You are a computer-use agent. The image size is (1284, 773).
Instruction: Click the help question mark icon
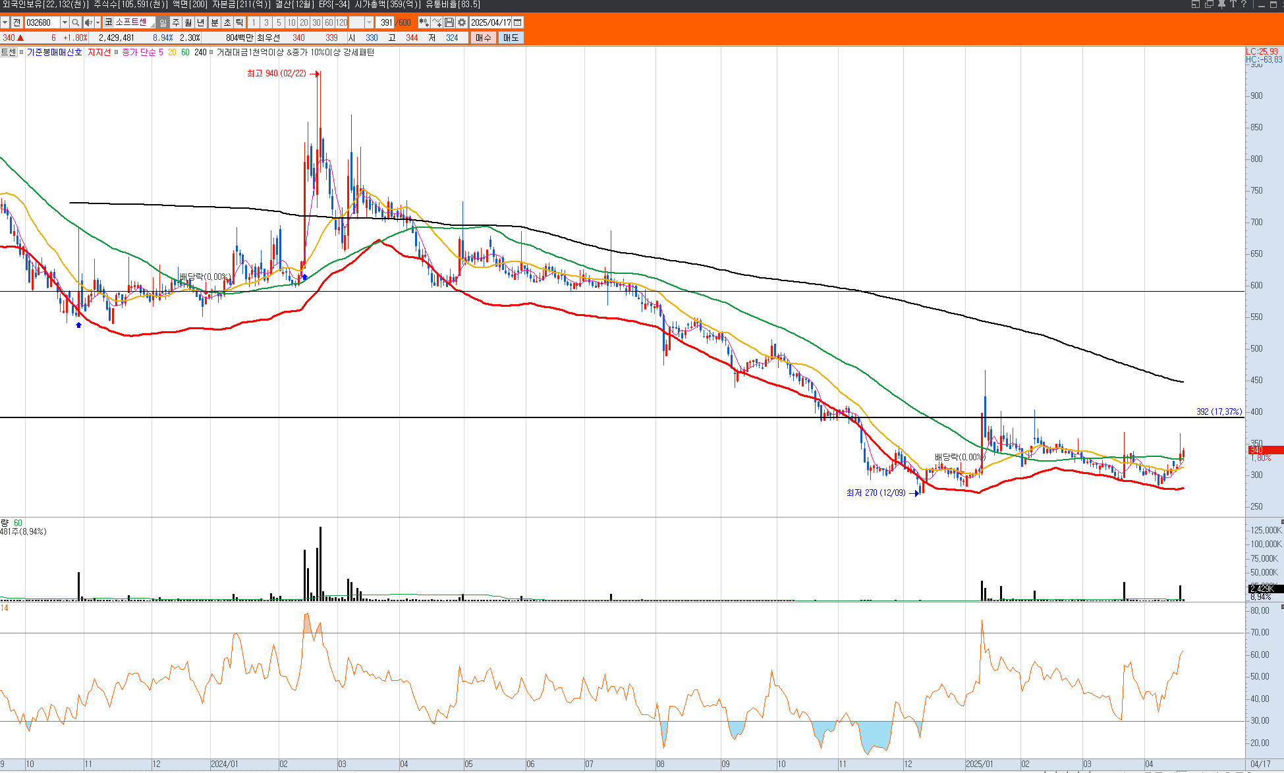click(1243, 4)
